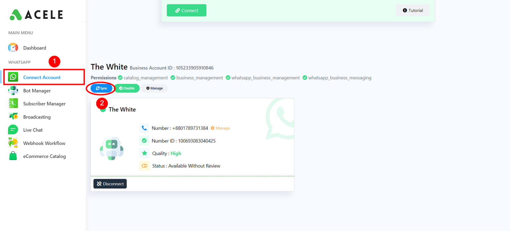The width and height of the screenshot is (510, 231).
Task: Open Webhook Workflow page
Action: [x=44, y=143]
